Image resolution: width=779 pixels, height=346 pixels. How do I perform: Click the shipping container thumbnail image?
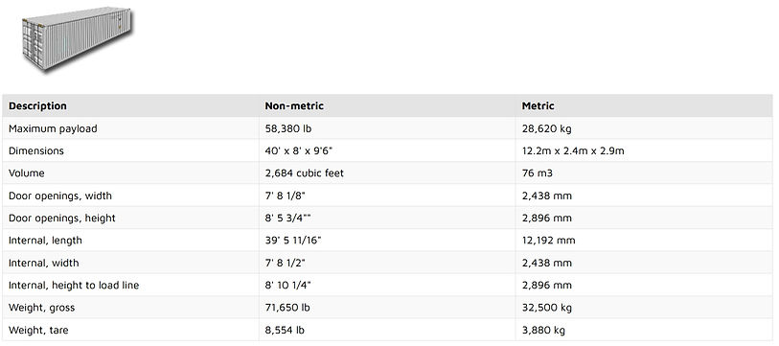[x=77, y=39]
